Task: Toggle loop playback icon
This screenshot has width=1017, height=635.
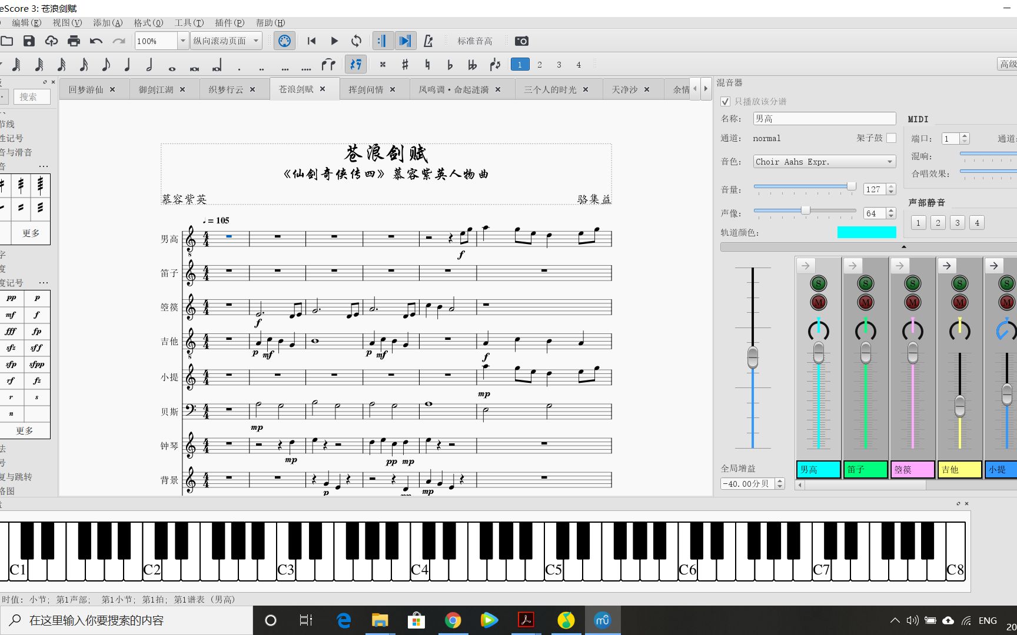Action: tap(356, 41)
